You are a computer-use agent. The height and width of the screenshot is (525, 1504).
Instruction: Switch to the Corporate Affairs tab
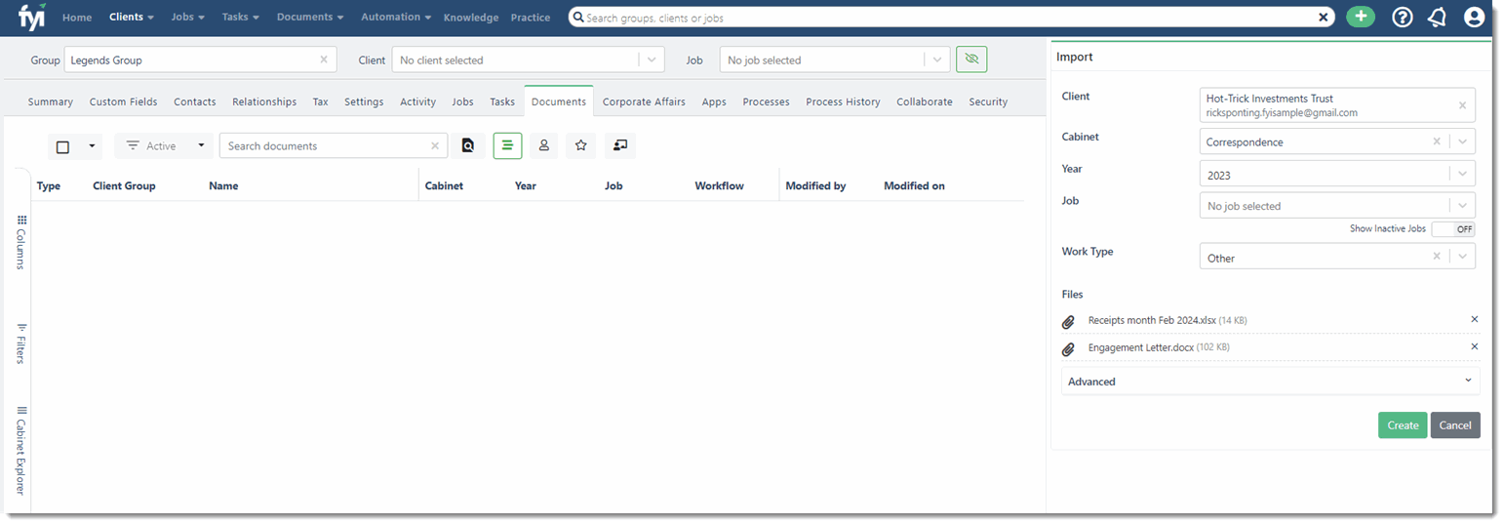tap(644, 101)
